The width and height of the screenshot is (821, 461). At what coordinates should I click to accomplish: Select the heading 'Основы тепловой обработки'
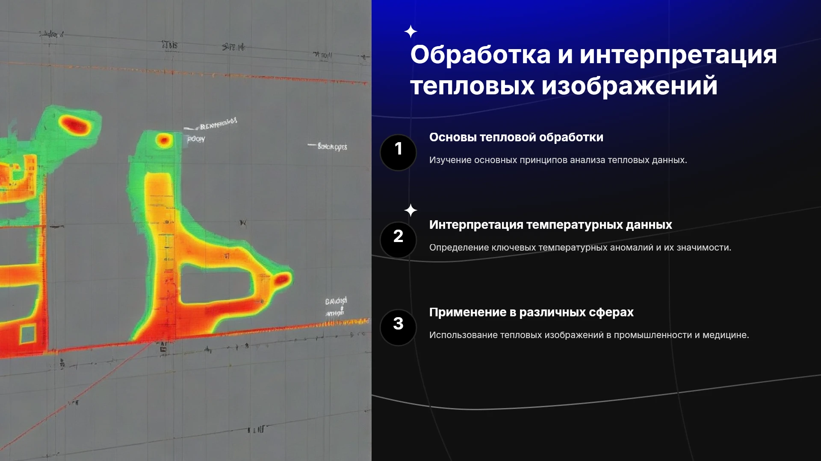coord(516,137)
